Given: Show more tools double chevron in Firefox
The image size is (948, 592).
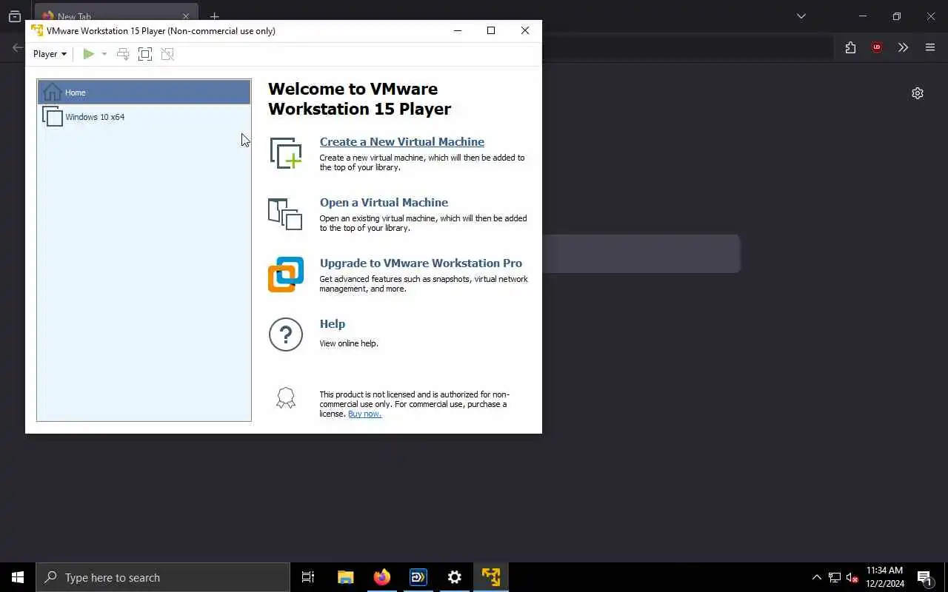Looking at the screenshot, I should (x=903, y=47).
